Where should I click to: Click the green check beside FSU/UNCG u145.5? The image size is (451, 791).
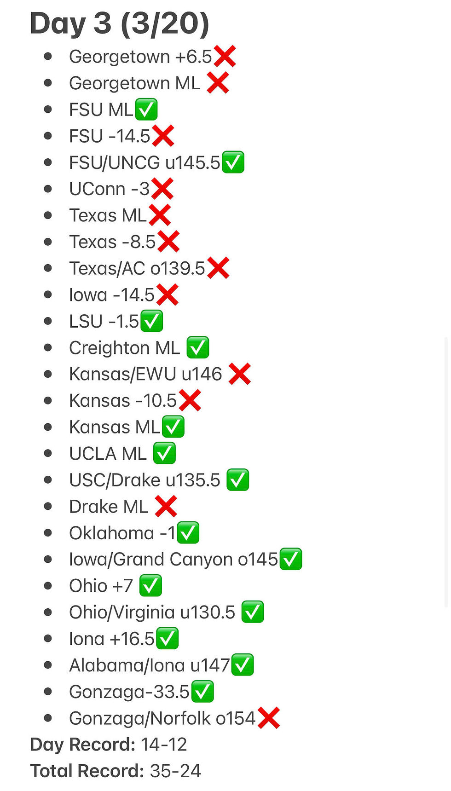[233, 162]
